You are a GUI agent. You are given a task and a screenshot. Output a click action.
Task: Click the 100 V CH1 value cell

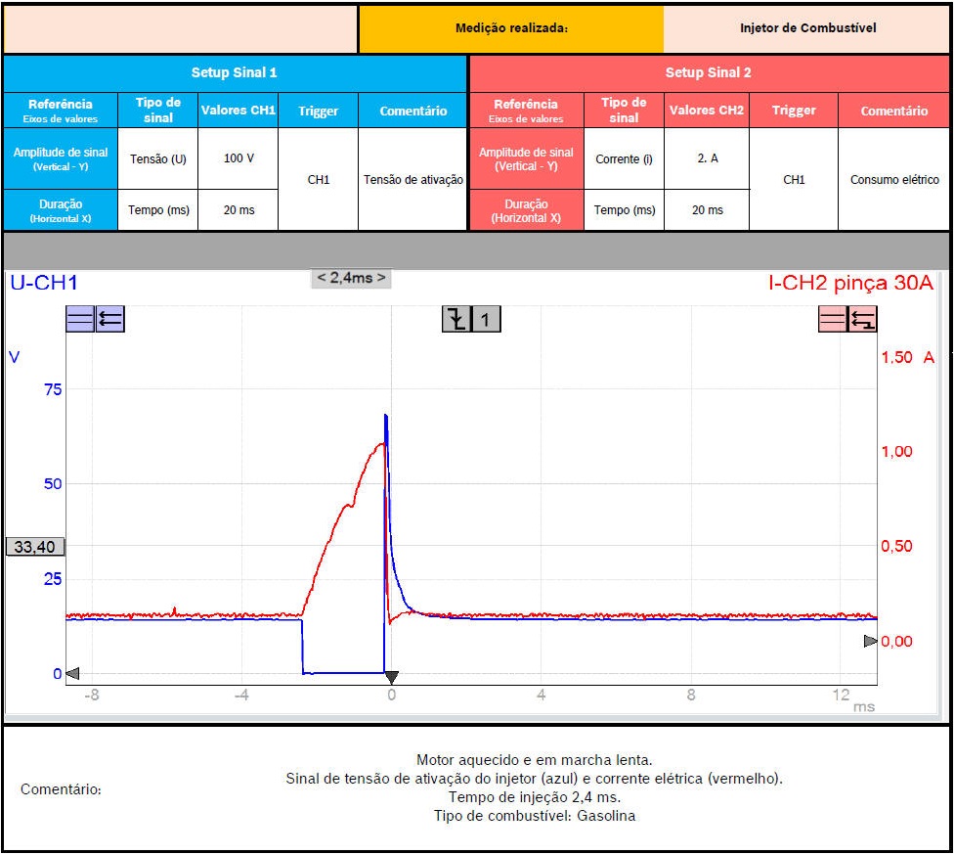(239, 158)
